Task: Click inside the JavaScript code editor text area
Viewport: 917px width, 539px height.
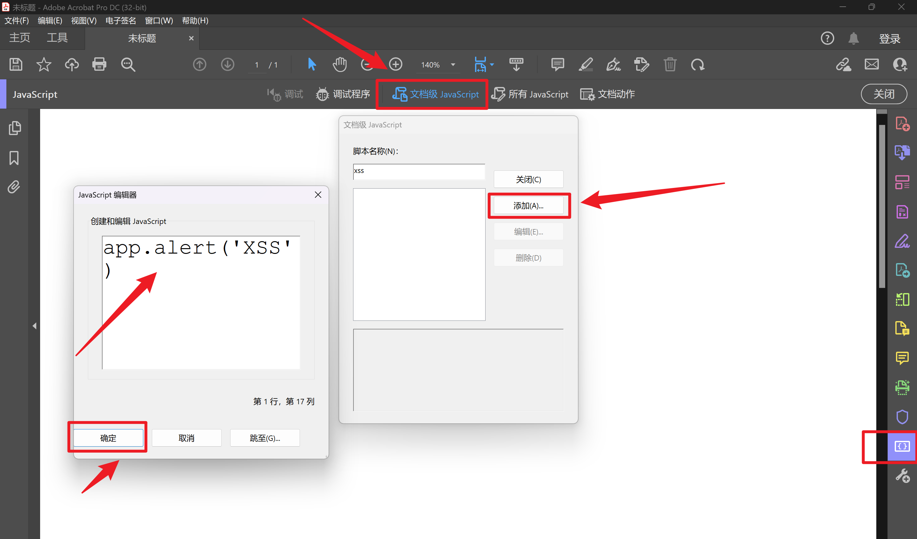Action: click(x=201, y=303)
